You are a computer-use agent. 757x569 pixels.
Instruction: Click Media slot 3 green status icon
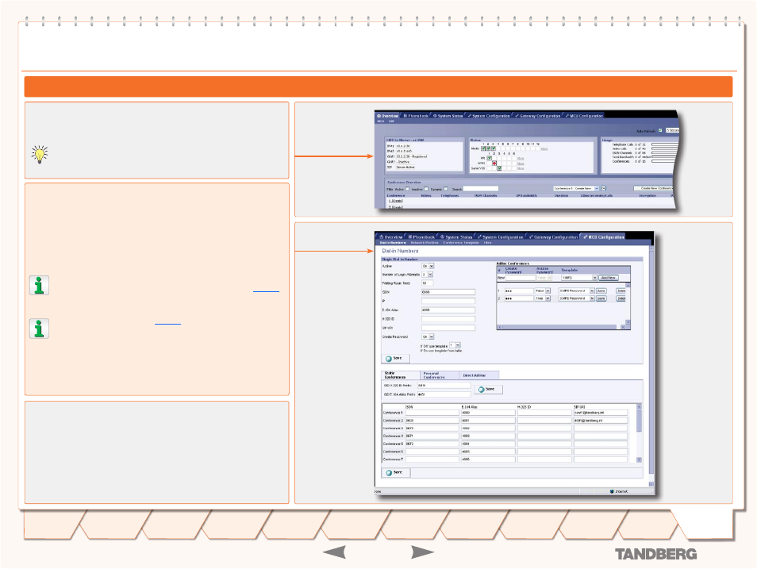494,148
